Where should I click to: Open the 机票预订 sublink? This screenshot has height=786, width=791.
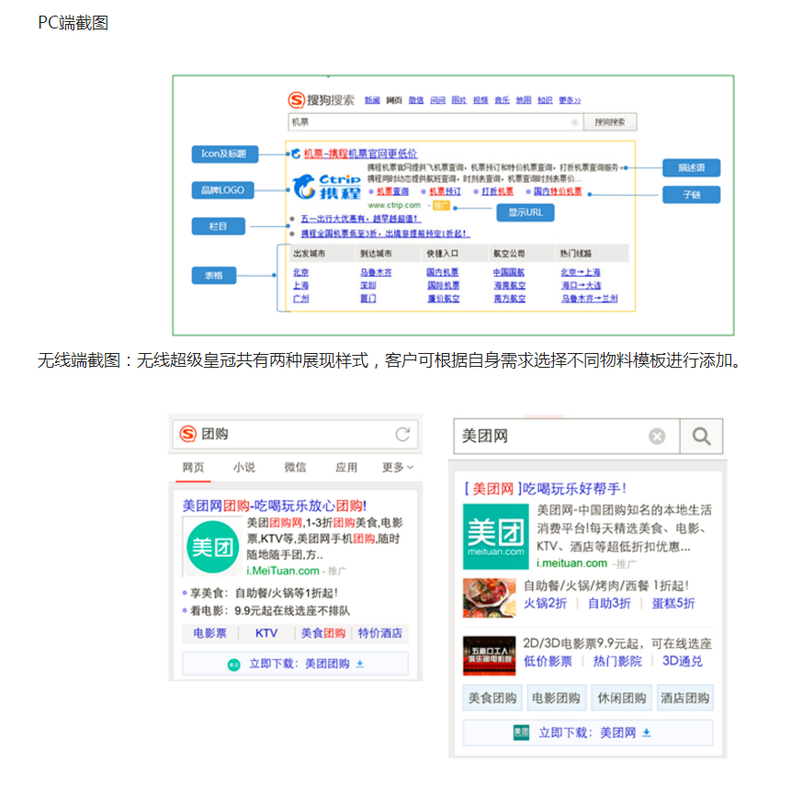pyautogui.click(x=445, y=192)
